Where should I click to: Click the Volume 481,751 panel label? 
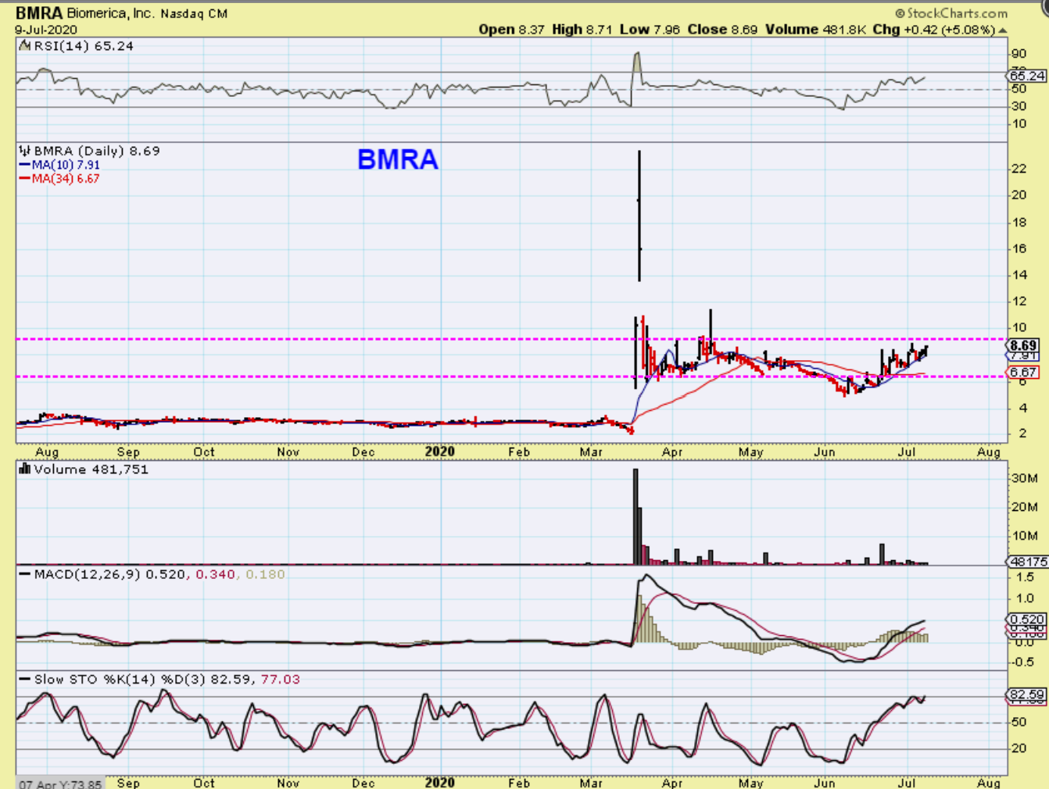tap(91, 469)
